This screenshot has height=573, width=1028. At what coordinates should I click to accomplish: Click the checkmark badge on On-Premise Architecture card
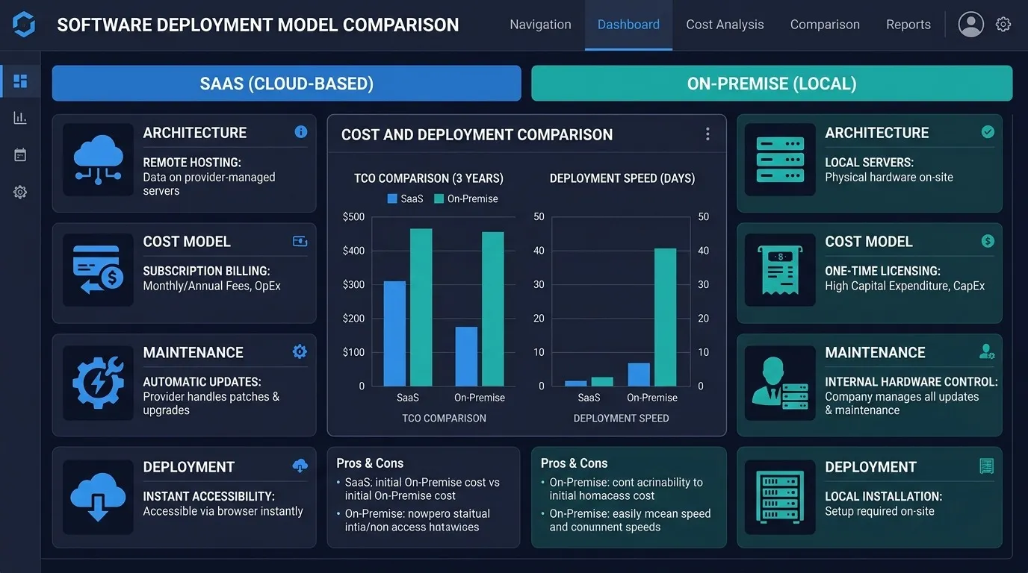[988, 132]
